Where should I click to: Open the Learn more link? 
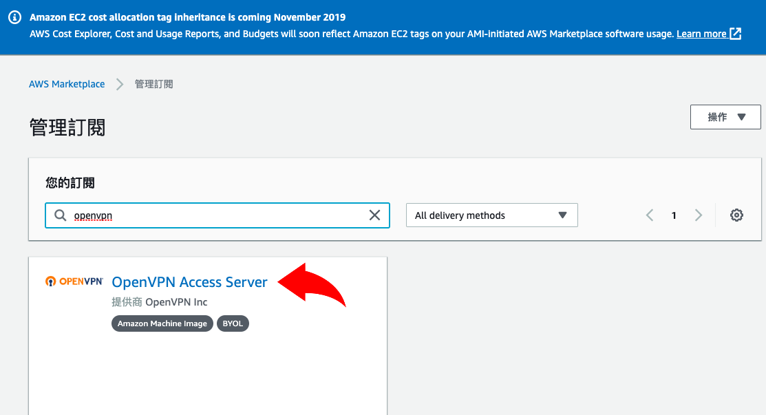point(709,34)
